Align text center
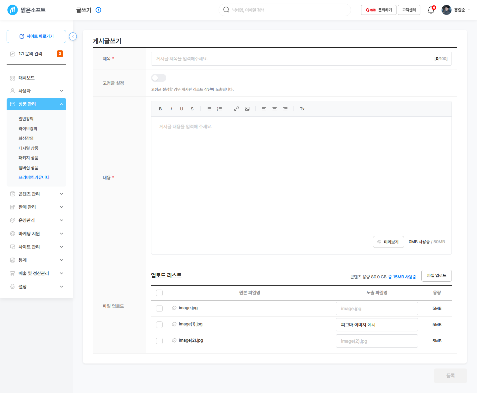The width and height of the screenshot is (477, 393). point(275,109)
